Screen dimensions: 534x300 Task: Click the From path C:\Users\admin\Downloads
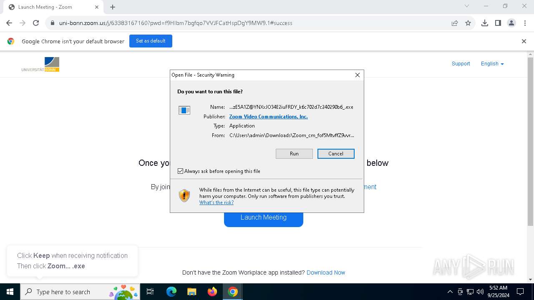pos(292,135)
